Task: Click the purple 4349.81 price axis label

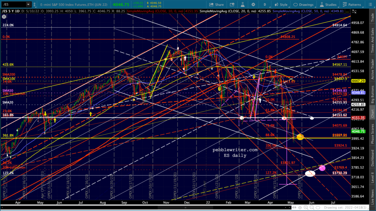Action: pos(358,93)
